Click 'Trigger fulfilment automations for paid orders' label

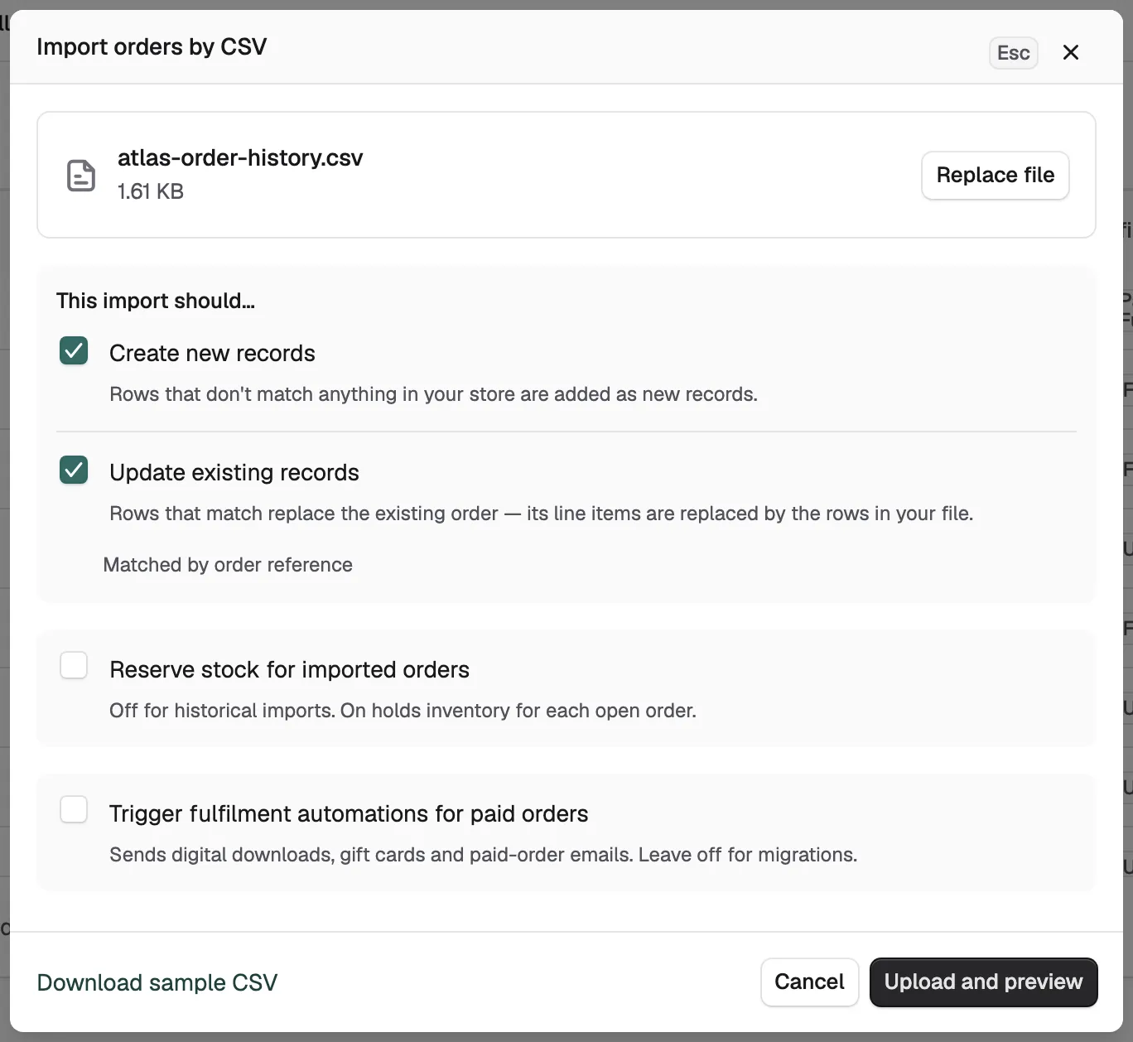click(349, 814)
